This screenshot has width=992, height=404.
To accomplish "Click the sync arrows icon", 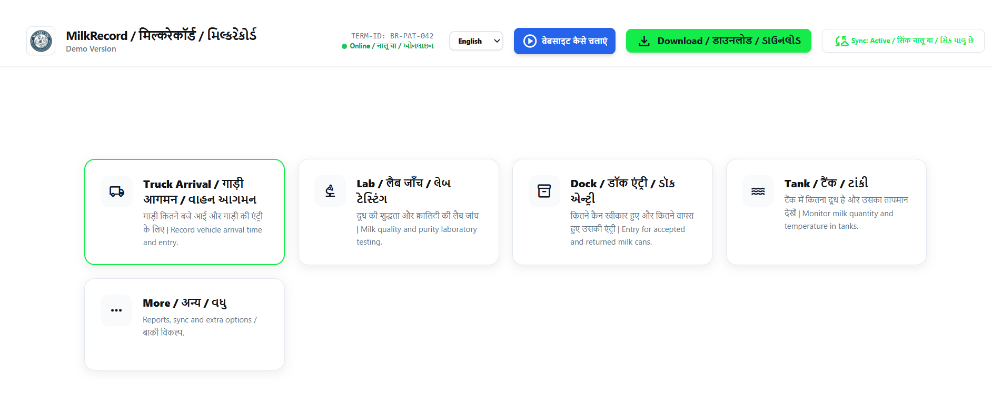I will tap(841, 41).
